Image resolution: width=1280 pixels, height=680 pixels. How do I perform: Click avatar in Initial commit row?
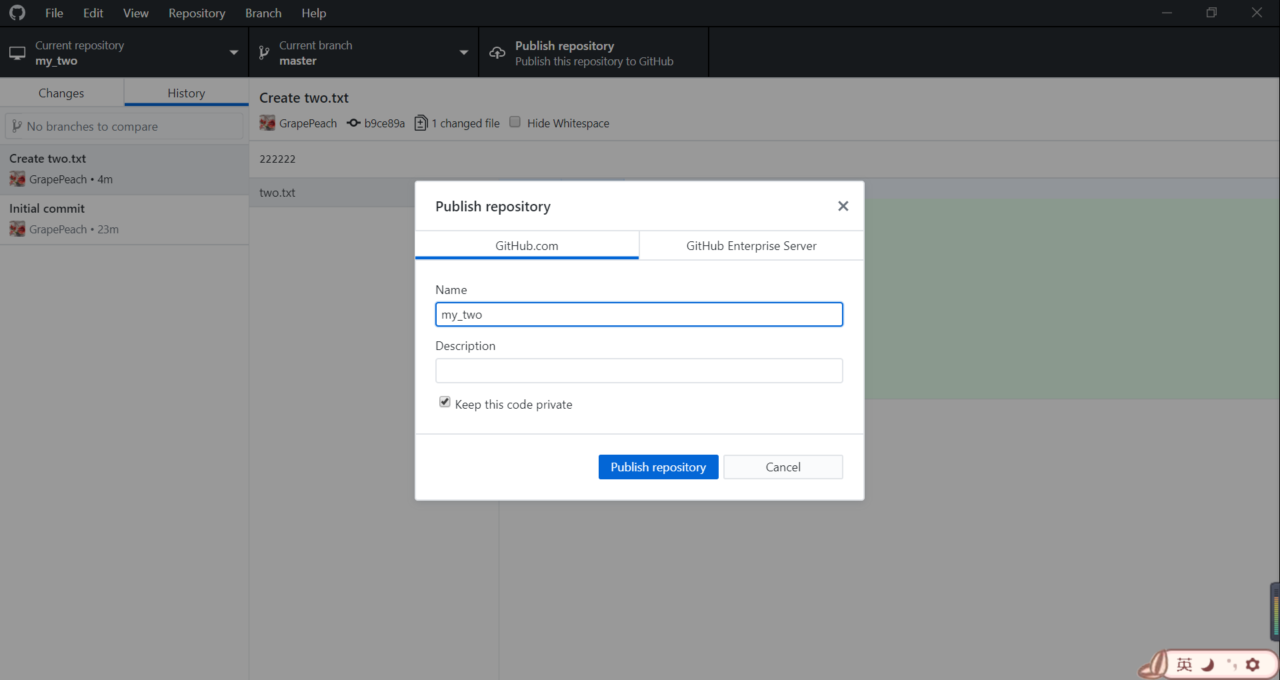pyautogui.click(x=17, y=229)
